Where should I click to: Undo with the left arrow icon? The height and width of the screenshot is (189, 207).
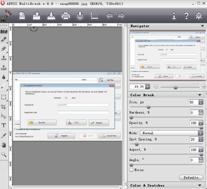pos(109,16)
